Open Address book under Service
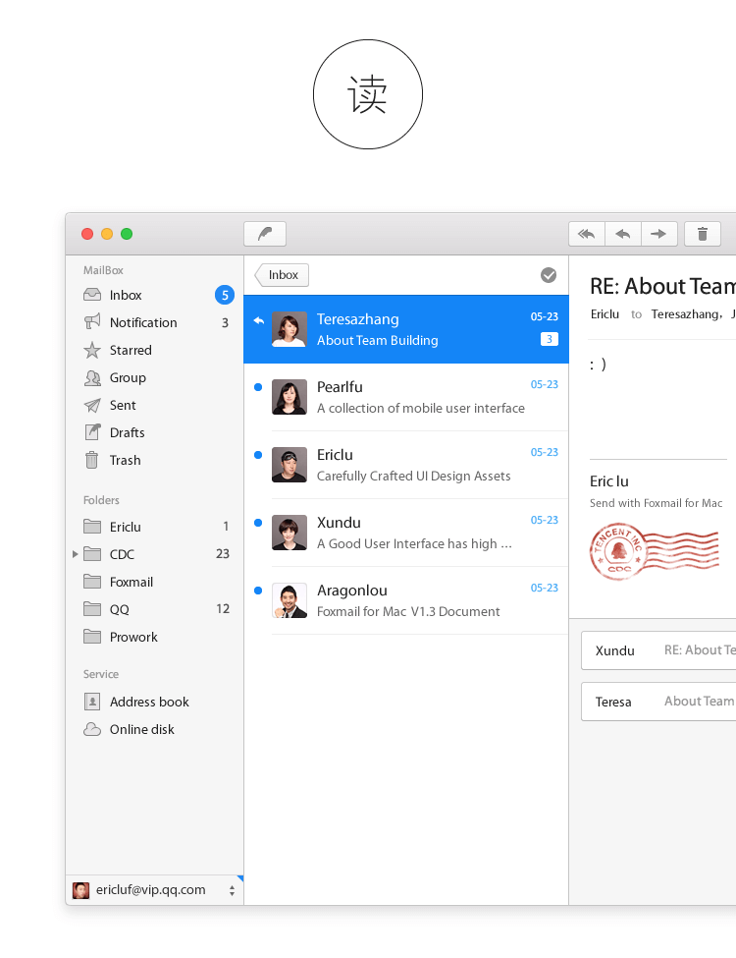The height and width of the screenshot is (958, 736). click(x=148, y=702)
